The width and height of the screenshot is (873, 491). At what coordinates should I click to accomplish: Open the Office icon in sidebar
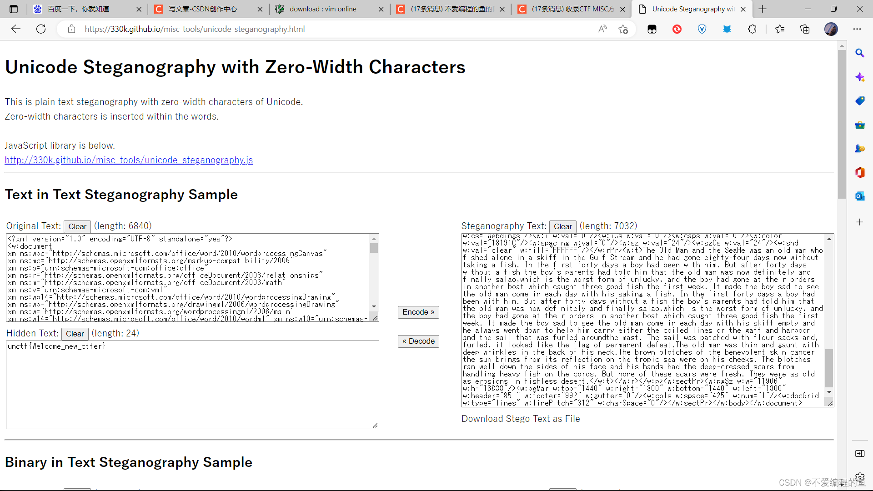(859, 172)
